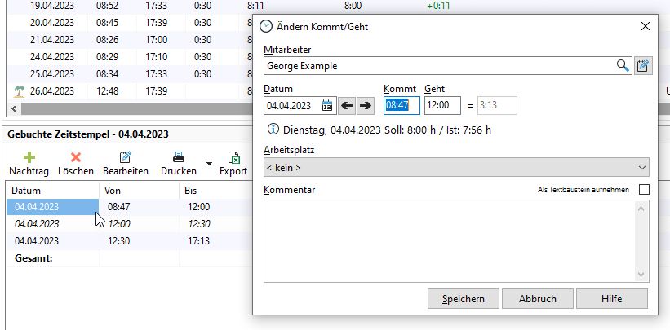This screenshot has width=670, height=330.
Task: Open Bearbeiten edit toolbar icon
Action: [125, 156]
